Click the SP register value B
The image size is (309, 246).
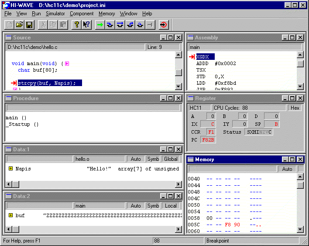point(272,124)
